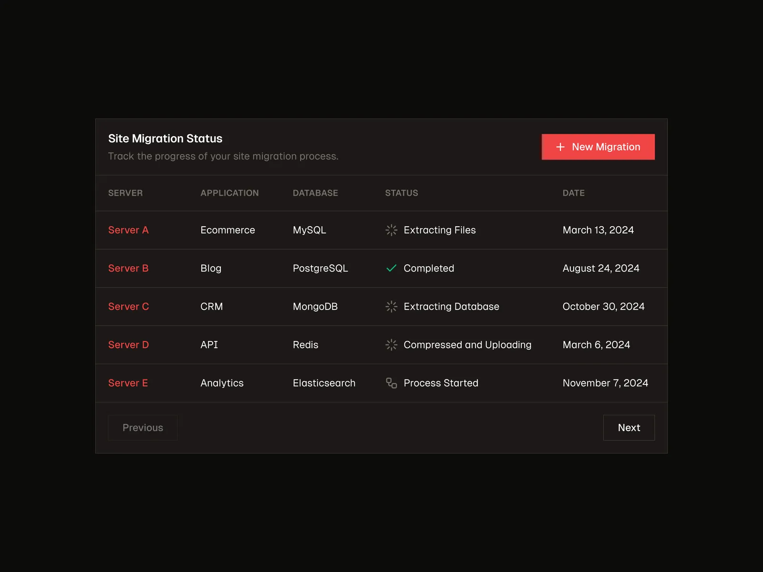This screenshot has width=763, height=572.
Task: Select the Server C link
Action: click(x=128, y=307)
